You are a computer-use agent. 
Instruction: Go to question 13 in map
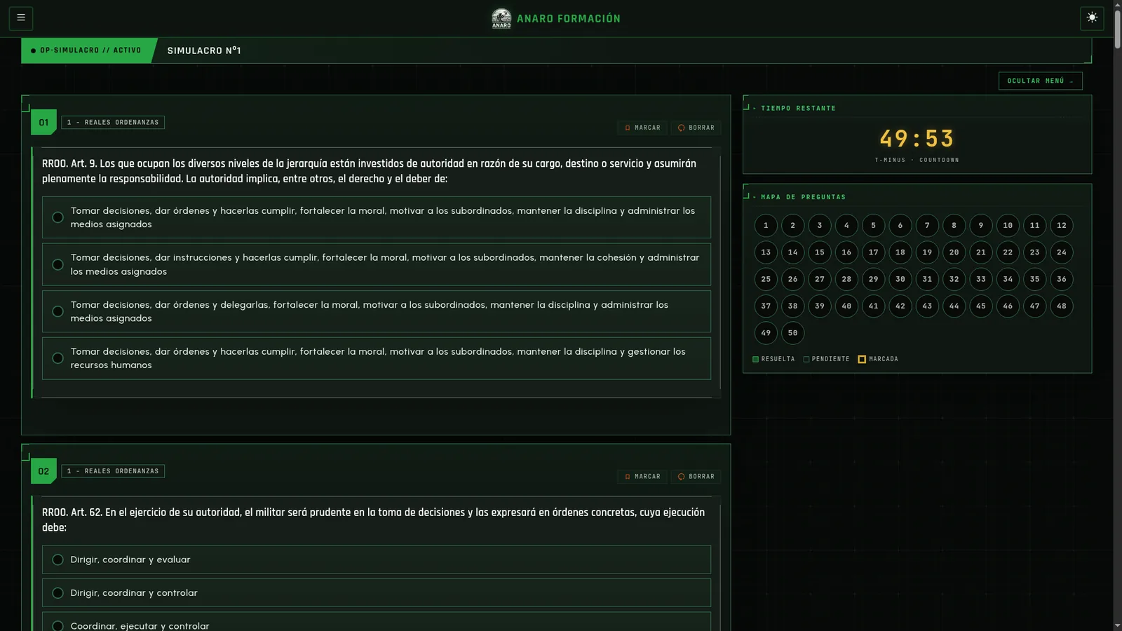point(766,252)
